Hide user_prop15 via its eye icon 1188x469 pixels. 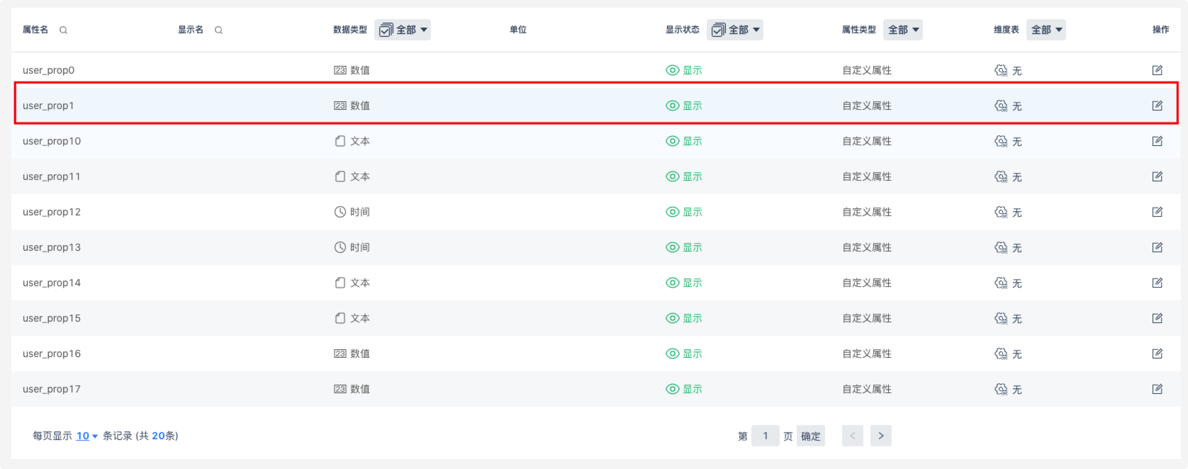(x=672, y=318)
